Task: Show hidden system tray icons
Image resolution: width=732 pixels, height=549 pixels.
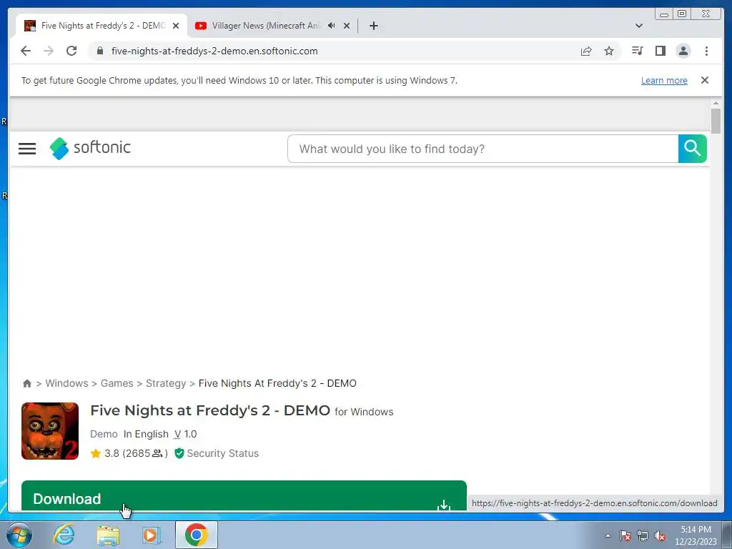Action: [x=608, y=535]
